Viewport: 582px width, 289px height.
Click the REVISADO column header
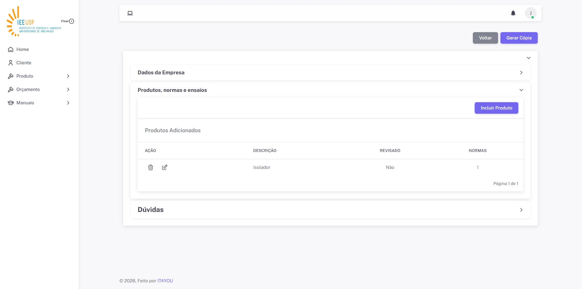coord(390,151)
